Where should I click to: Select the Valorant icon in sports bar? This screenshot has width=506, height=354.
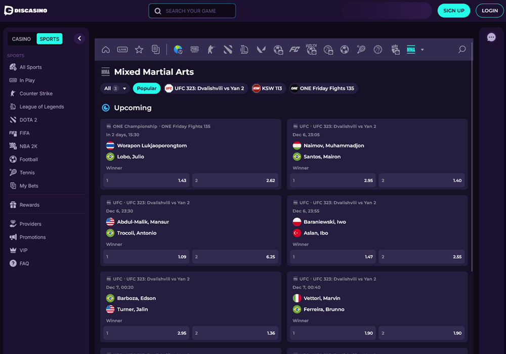[261, 50]
